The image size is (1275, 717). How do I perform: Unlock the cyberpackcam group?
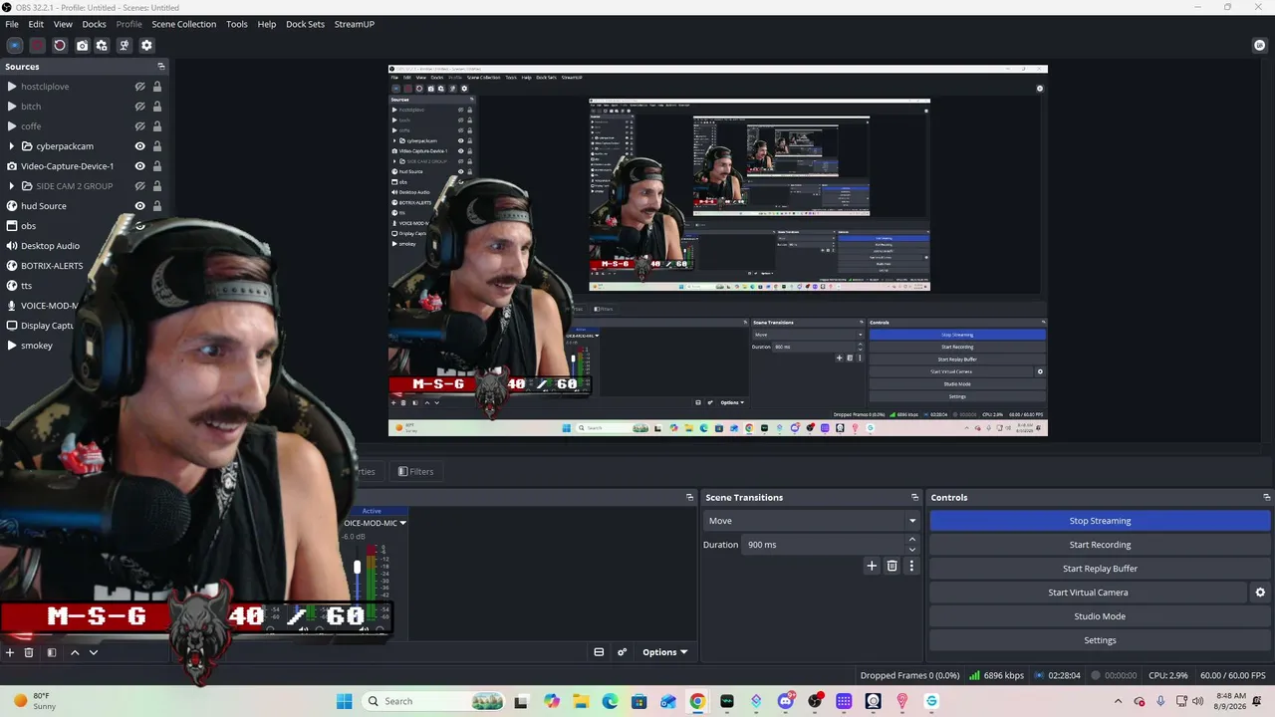157,146
